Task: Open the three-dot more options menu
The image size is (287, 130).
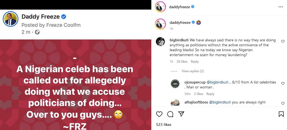Action: [280, 7]
